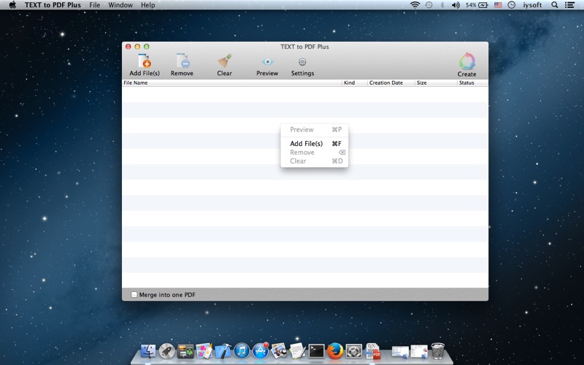Open Spotlight search magnifier icon
The height and width of the screenshot is (365, 584).
pos(555,5)
